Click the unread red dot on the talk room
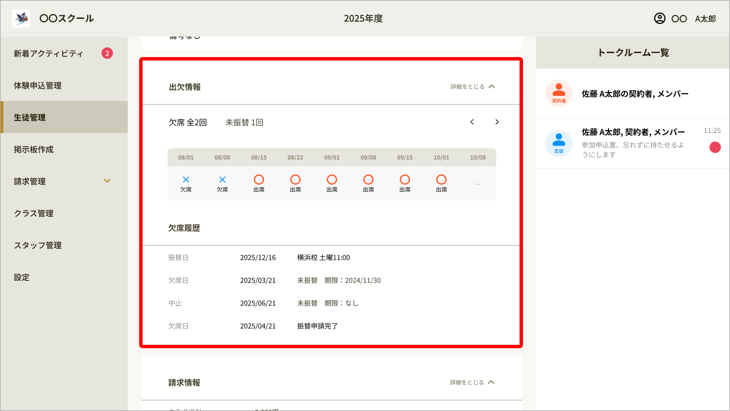 click(x=715, y=147)
